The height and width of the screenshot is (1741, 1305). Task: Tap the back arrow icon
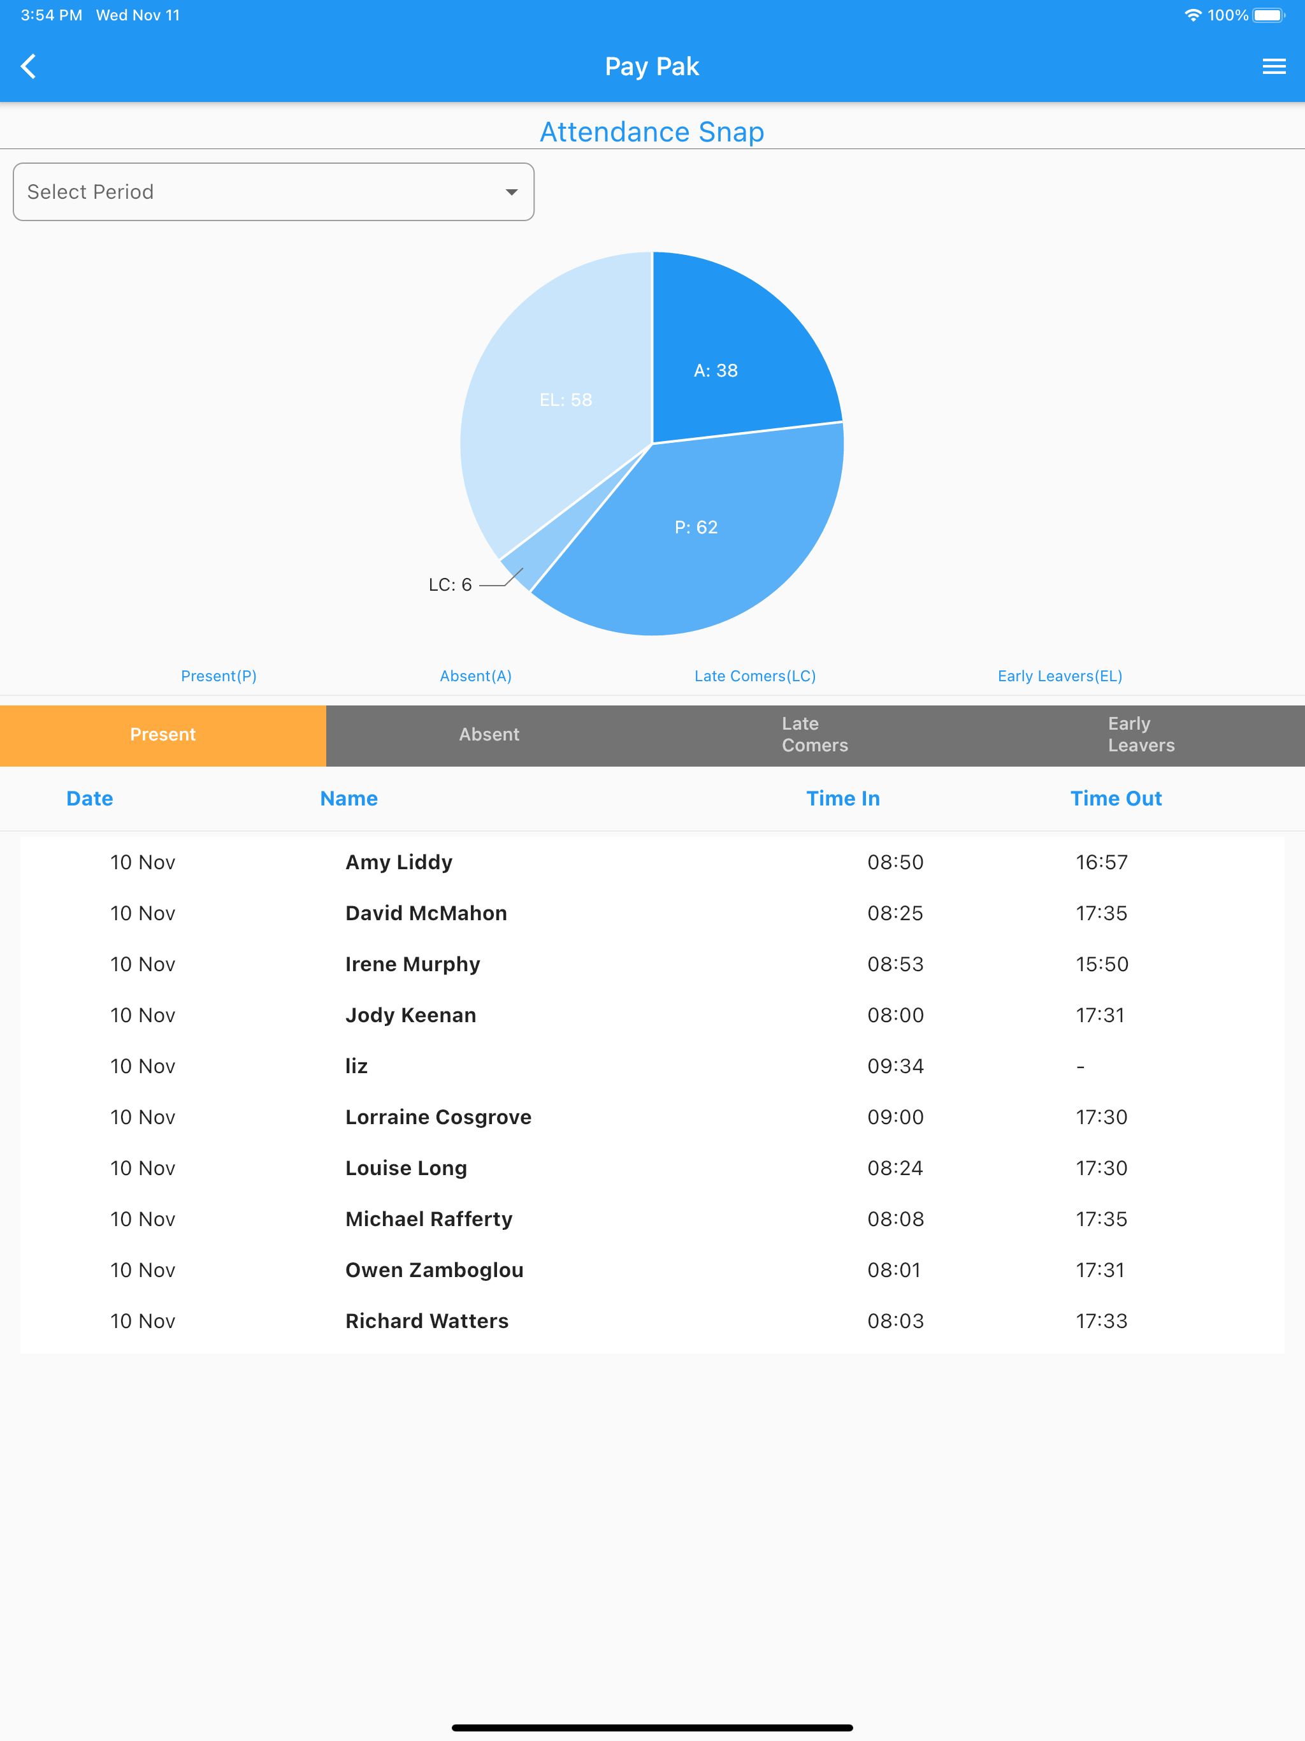pyautogui.click(x=29, y=67)
